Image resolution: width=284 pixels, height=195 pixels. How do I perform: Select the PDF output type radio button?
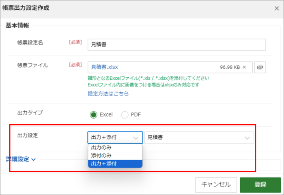coord(125,114)
